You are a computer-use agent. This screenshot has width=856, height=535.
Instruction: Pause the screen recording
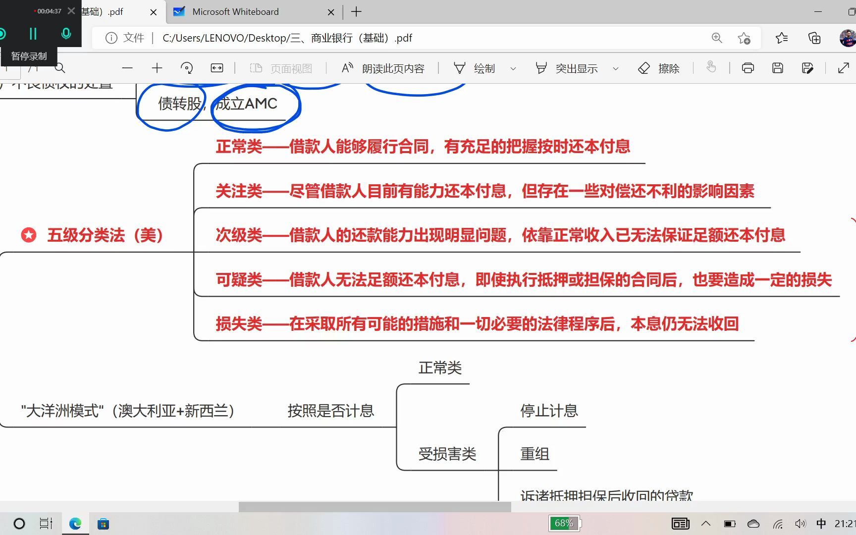click(x=33, y=33)
